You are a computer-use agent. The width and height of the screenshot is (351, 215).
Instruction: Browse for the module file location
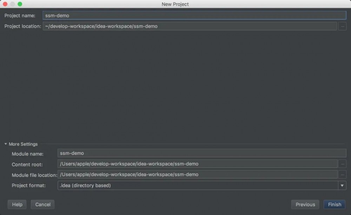click(342, 174)
